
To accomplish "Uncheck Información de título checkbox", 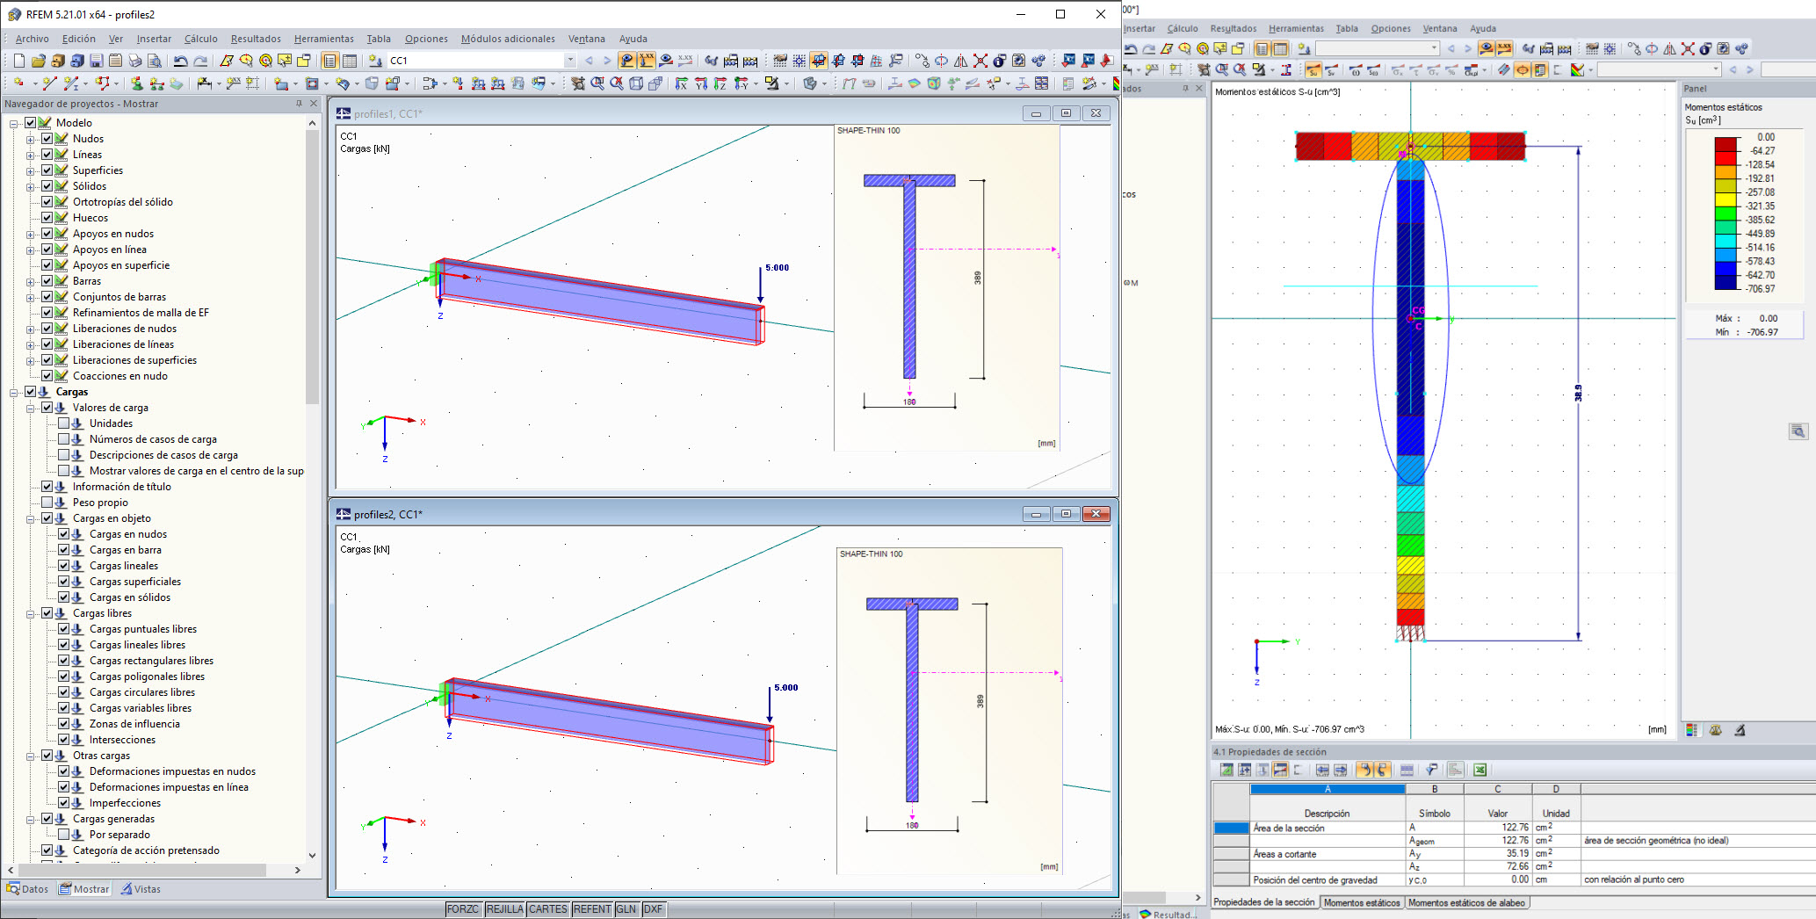I will pyautogui.click(x=47, y=487).
